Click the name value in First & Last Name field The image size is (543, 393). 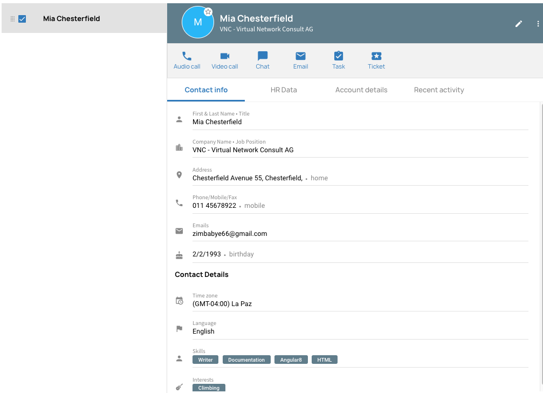click(217, 121)
